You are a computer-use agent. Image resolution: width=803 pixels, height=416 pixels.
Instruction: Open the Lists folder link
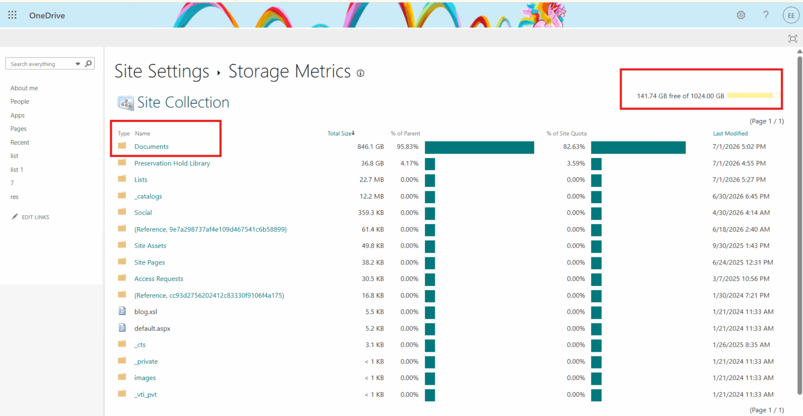(141, 180)
